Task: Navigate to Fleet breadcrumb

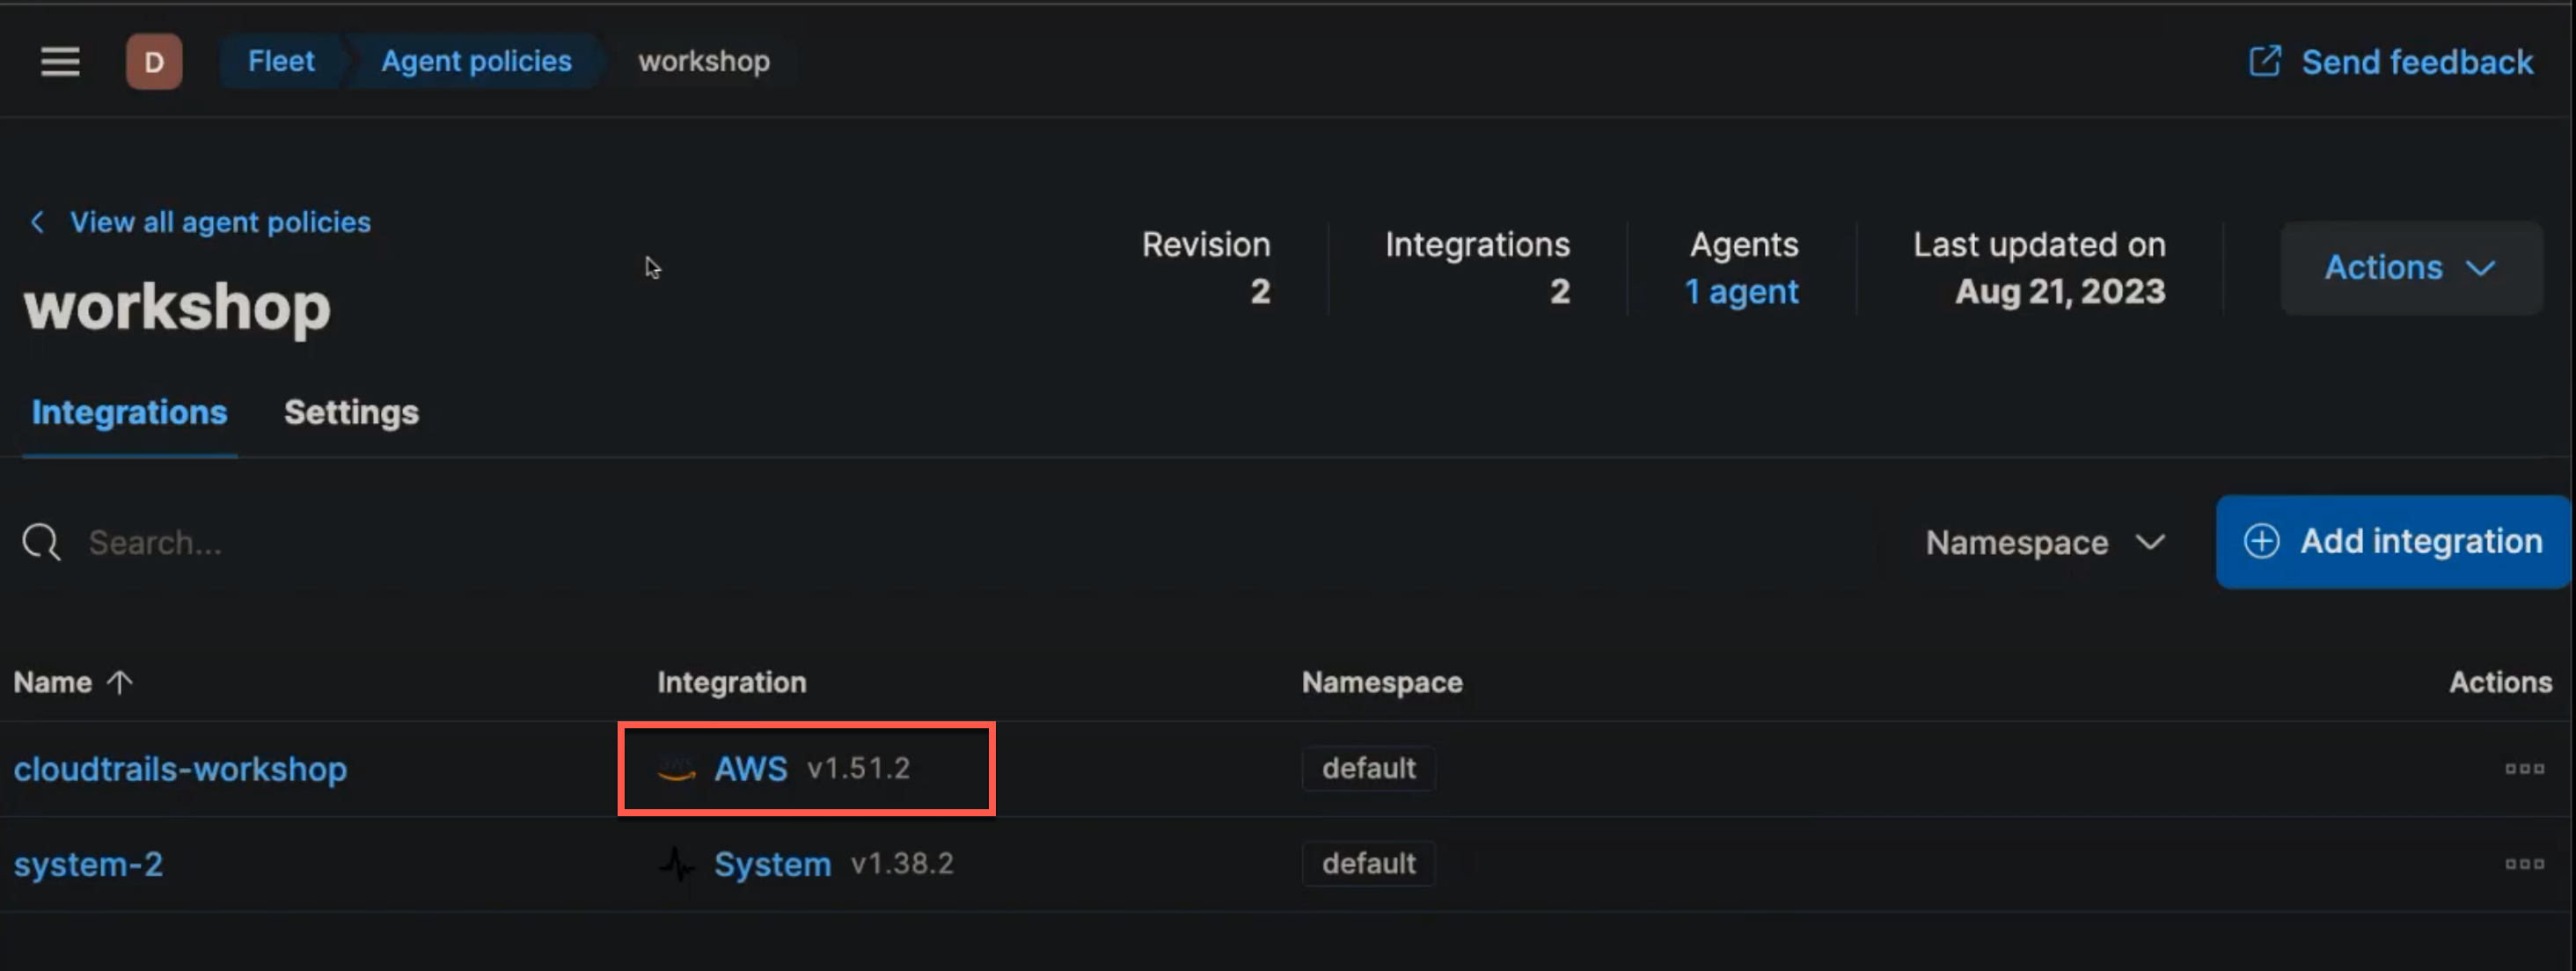Action: point(281,62)
